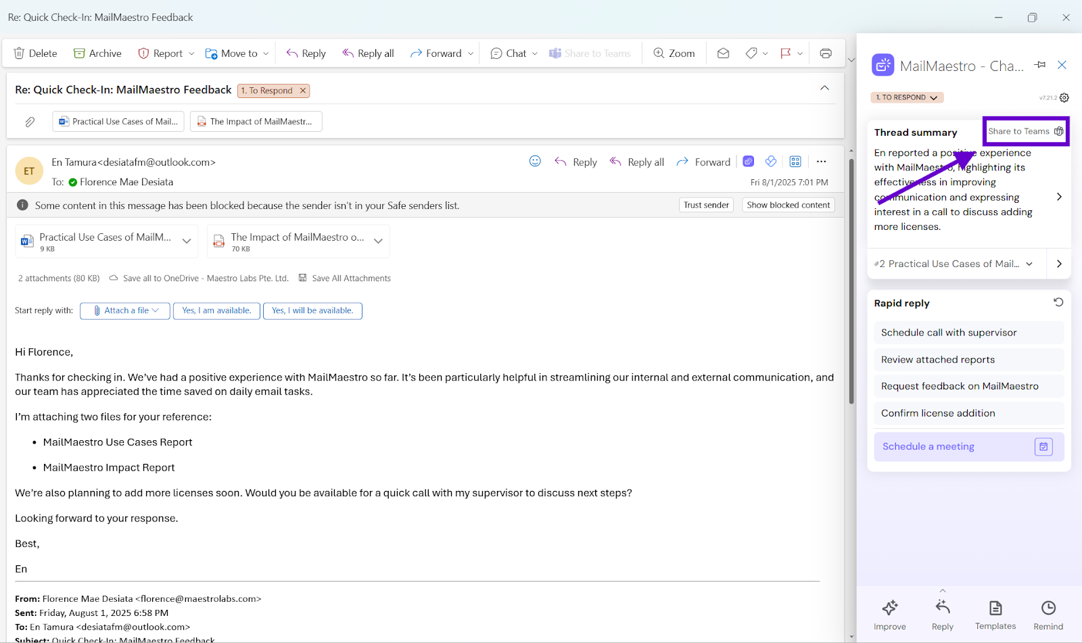1082x643 pixels.
Task: Click the Chat toolbar button
Action: (509, 53)
